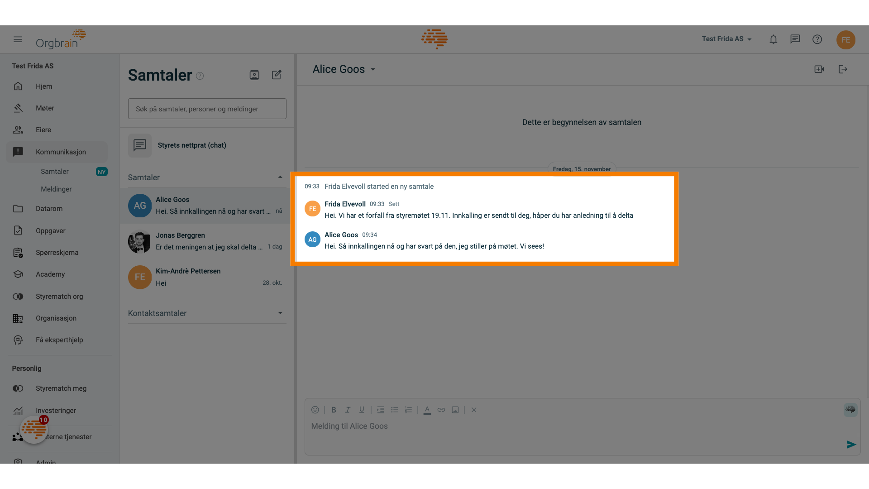The height and width of the screenshot is (489, 869).
Task: Toggle the unordered list formatting icon
Action: click(394, 410)
